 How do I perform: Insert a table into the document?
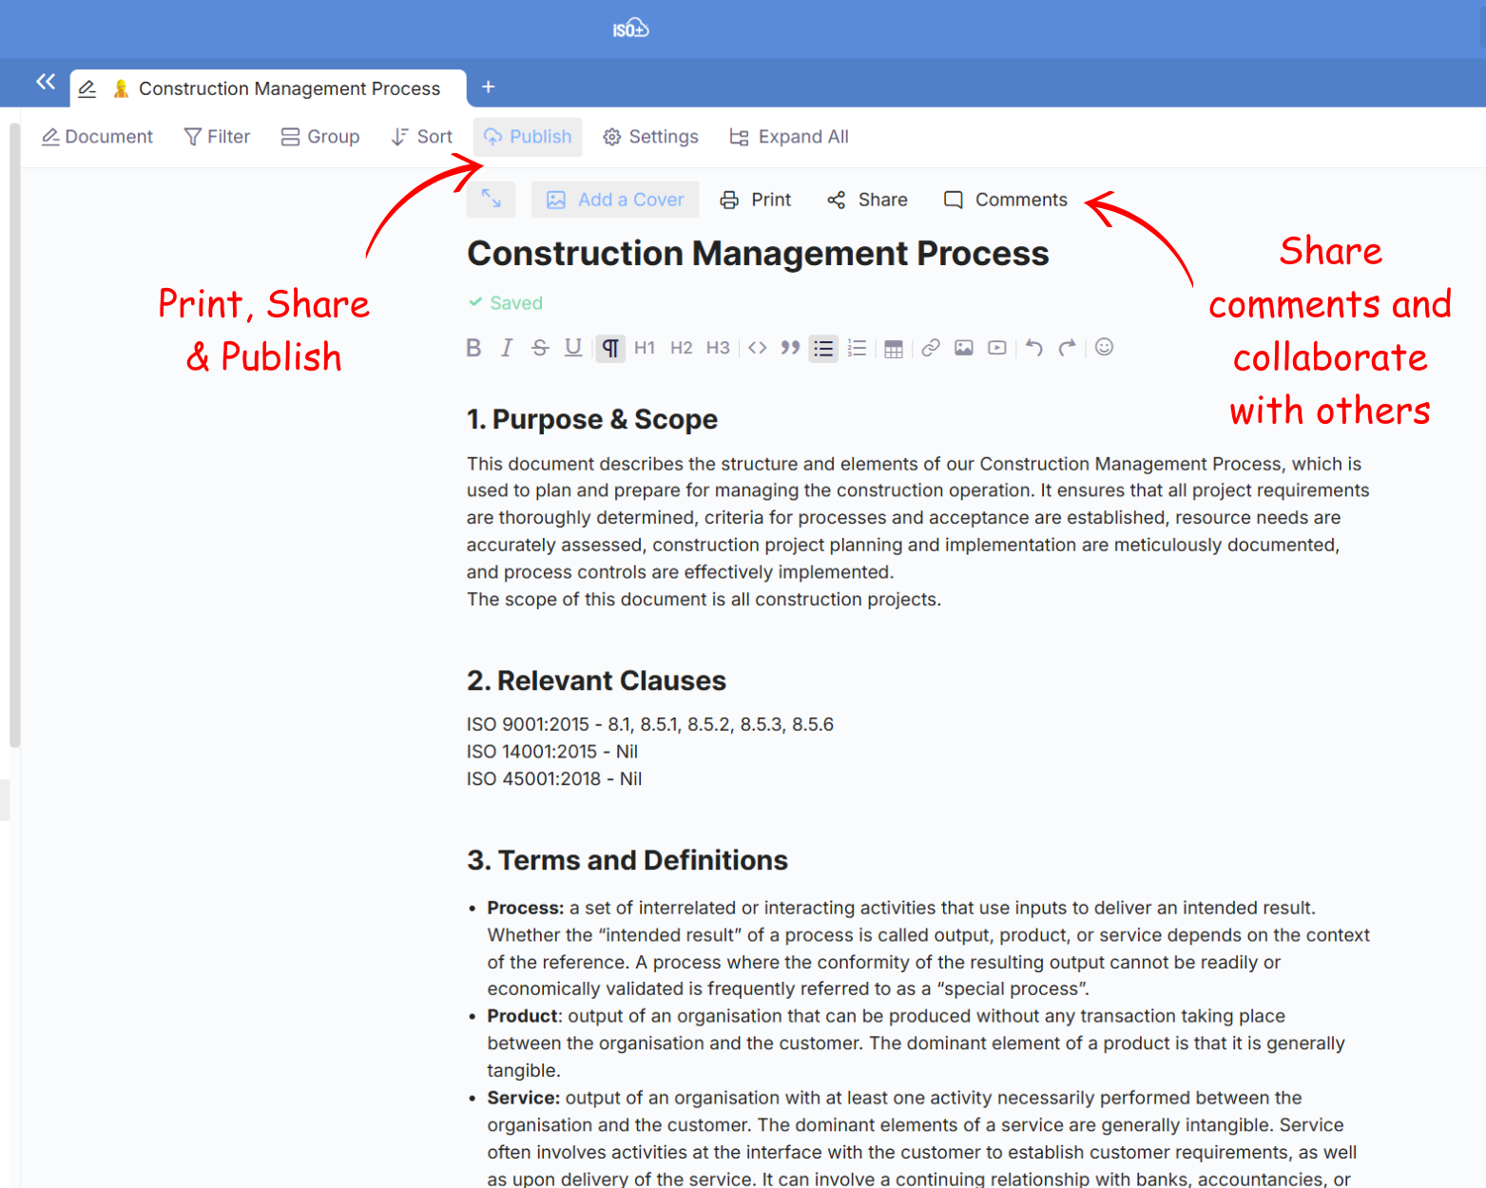893,349
